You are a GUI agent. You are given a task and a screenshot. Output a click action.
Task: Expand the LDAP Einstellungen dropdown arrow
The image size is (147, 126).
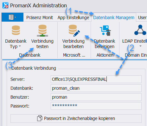[x=140, y=46]
